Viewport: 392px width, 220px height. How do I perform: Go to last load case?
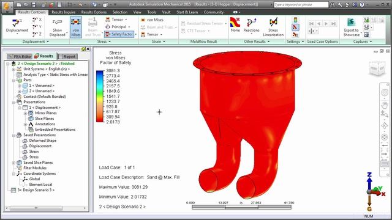tap(333, 24)
